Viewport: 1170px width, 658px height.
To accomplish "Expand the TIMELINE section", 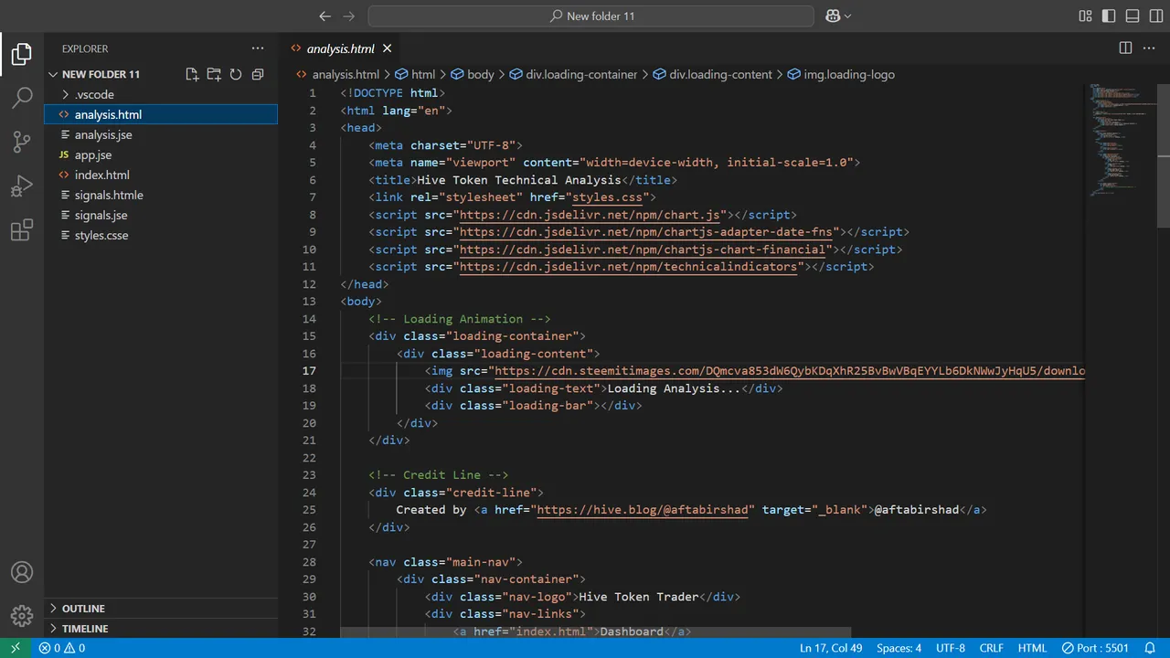I will [161, 628].
